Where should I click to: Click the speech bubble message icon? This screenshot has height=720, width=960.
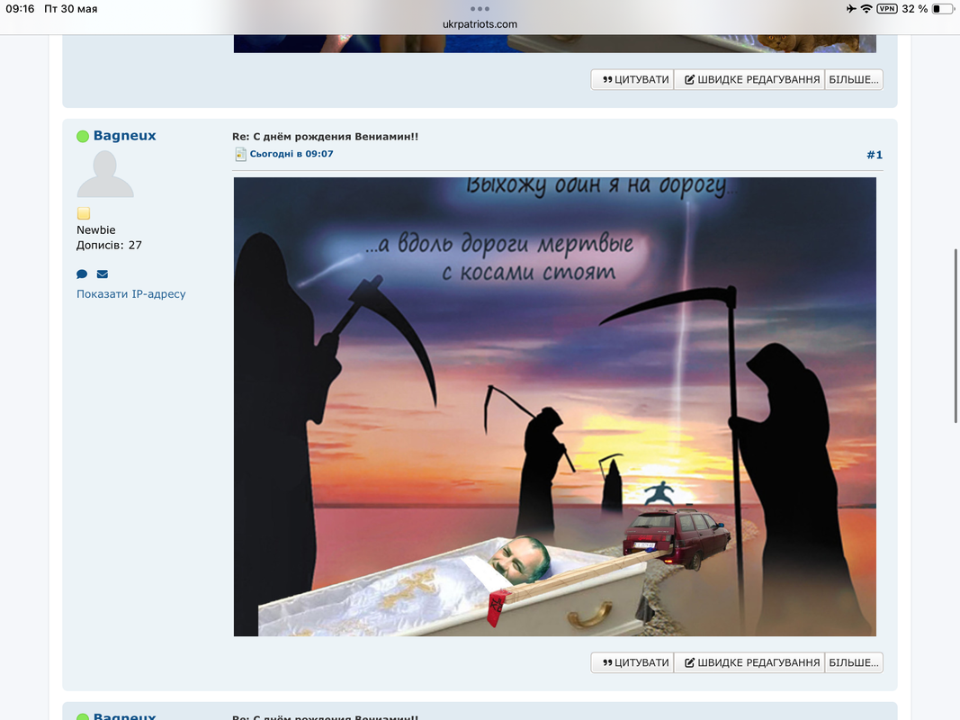coord(82,274)
